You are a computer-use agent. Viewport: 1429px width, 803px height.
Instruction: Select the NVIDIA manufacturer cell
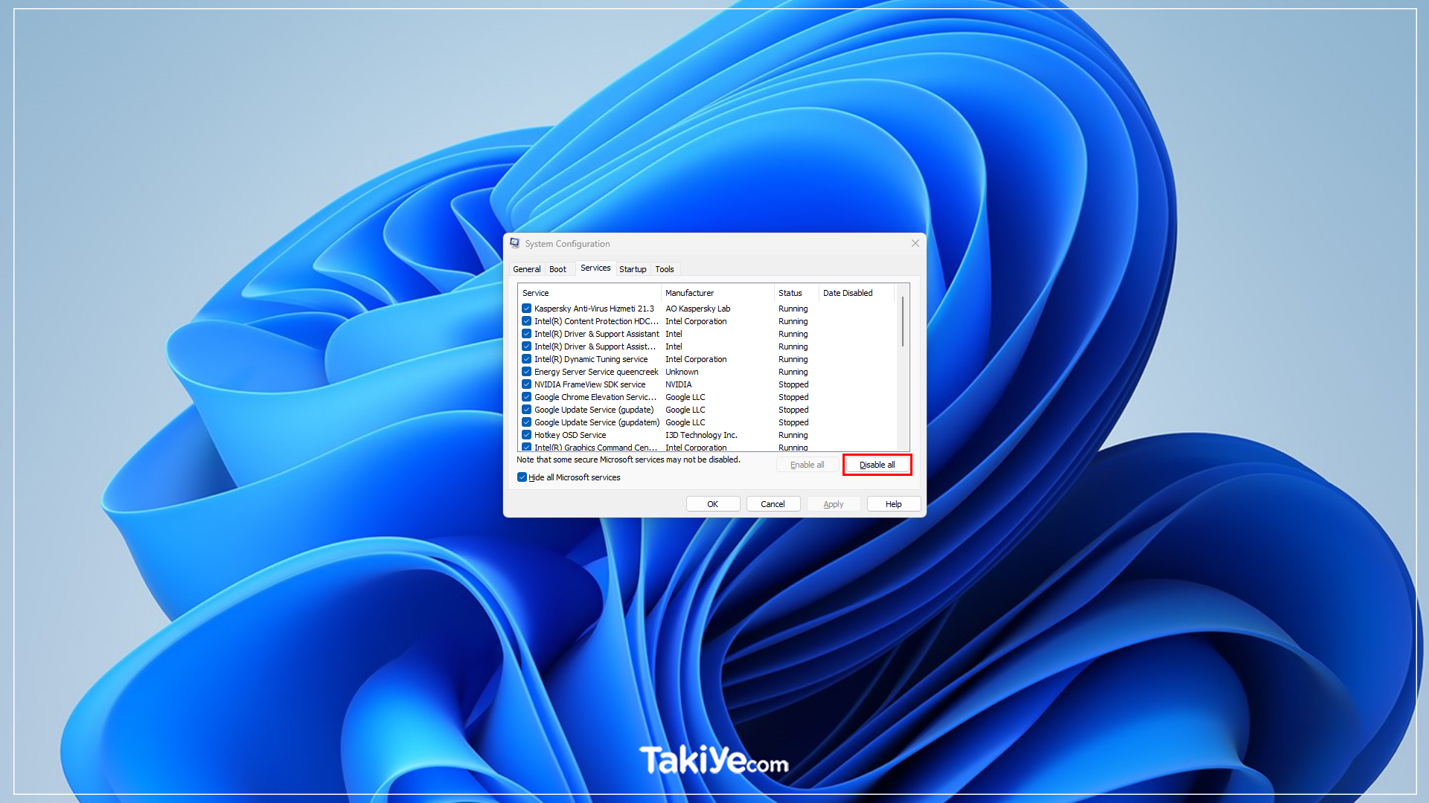(x=678, y=384)
